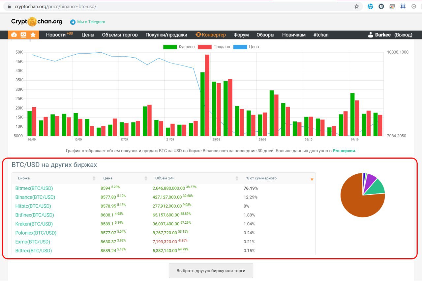Click the dashboard gauge icon in navbar

pos(14,35)
